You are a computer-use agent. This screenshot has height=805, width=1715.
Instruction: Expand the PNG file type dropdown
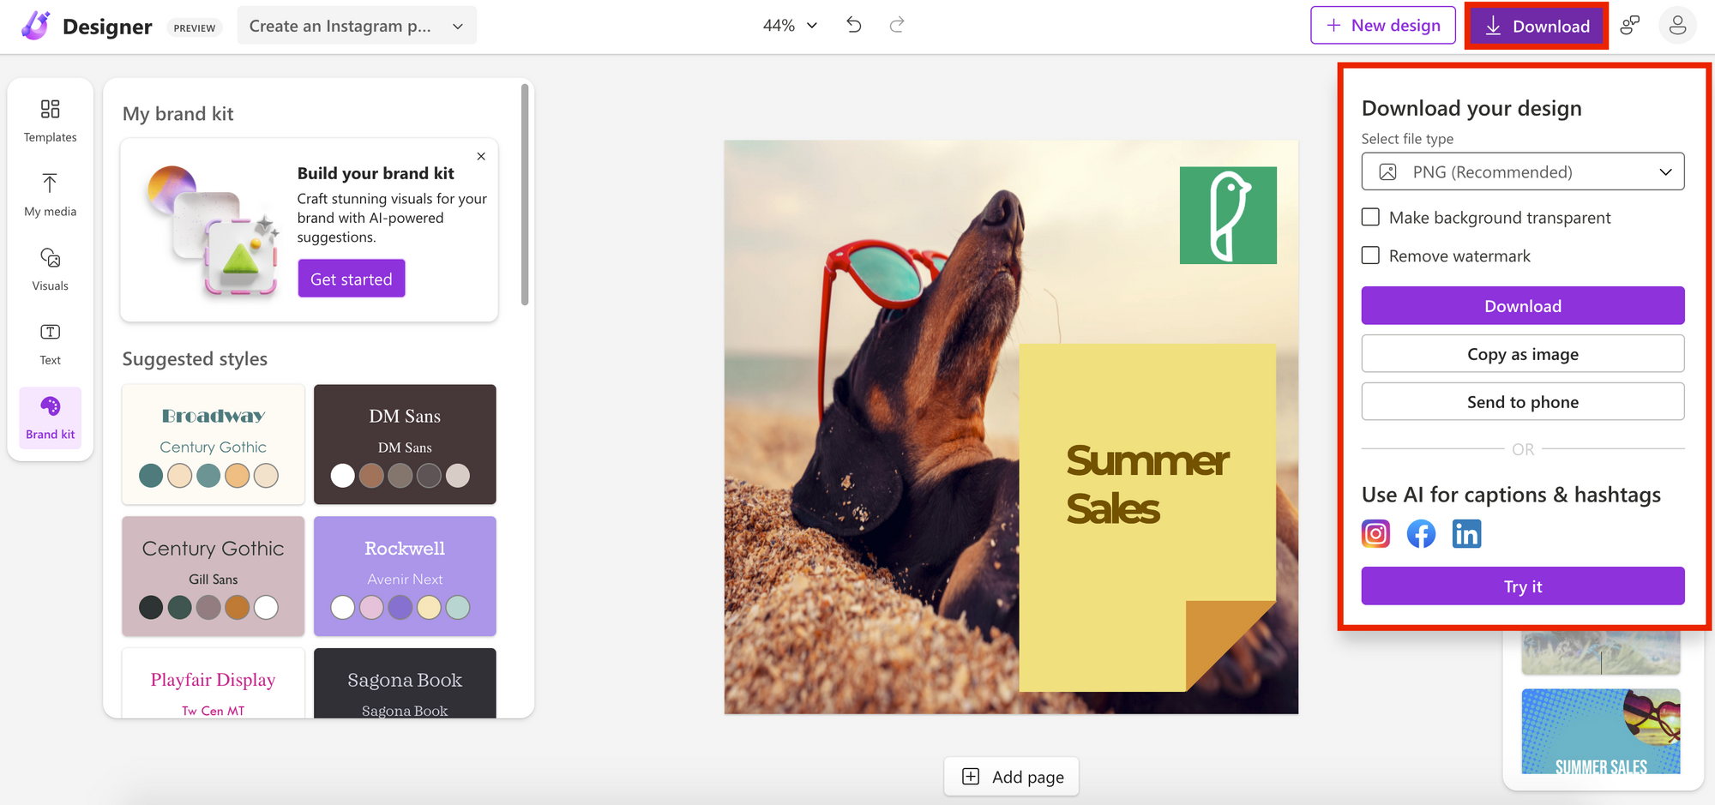[1522, 172]
